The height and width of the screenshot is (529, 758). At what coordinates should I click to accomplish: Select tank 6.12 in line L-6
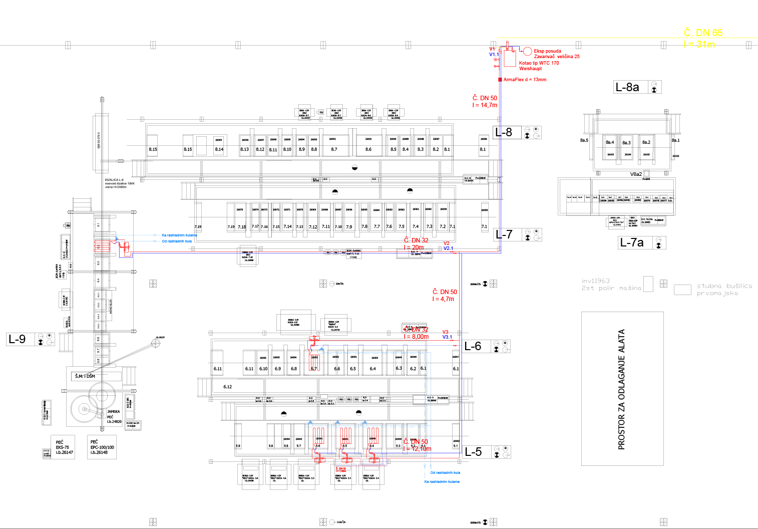228,387
